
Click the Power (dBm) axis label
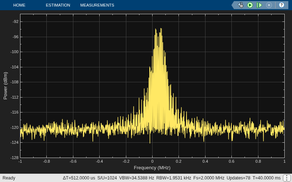5,86
